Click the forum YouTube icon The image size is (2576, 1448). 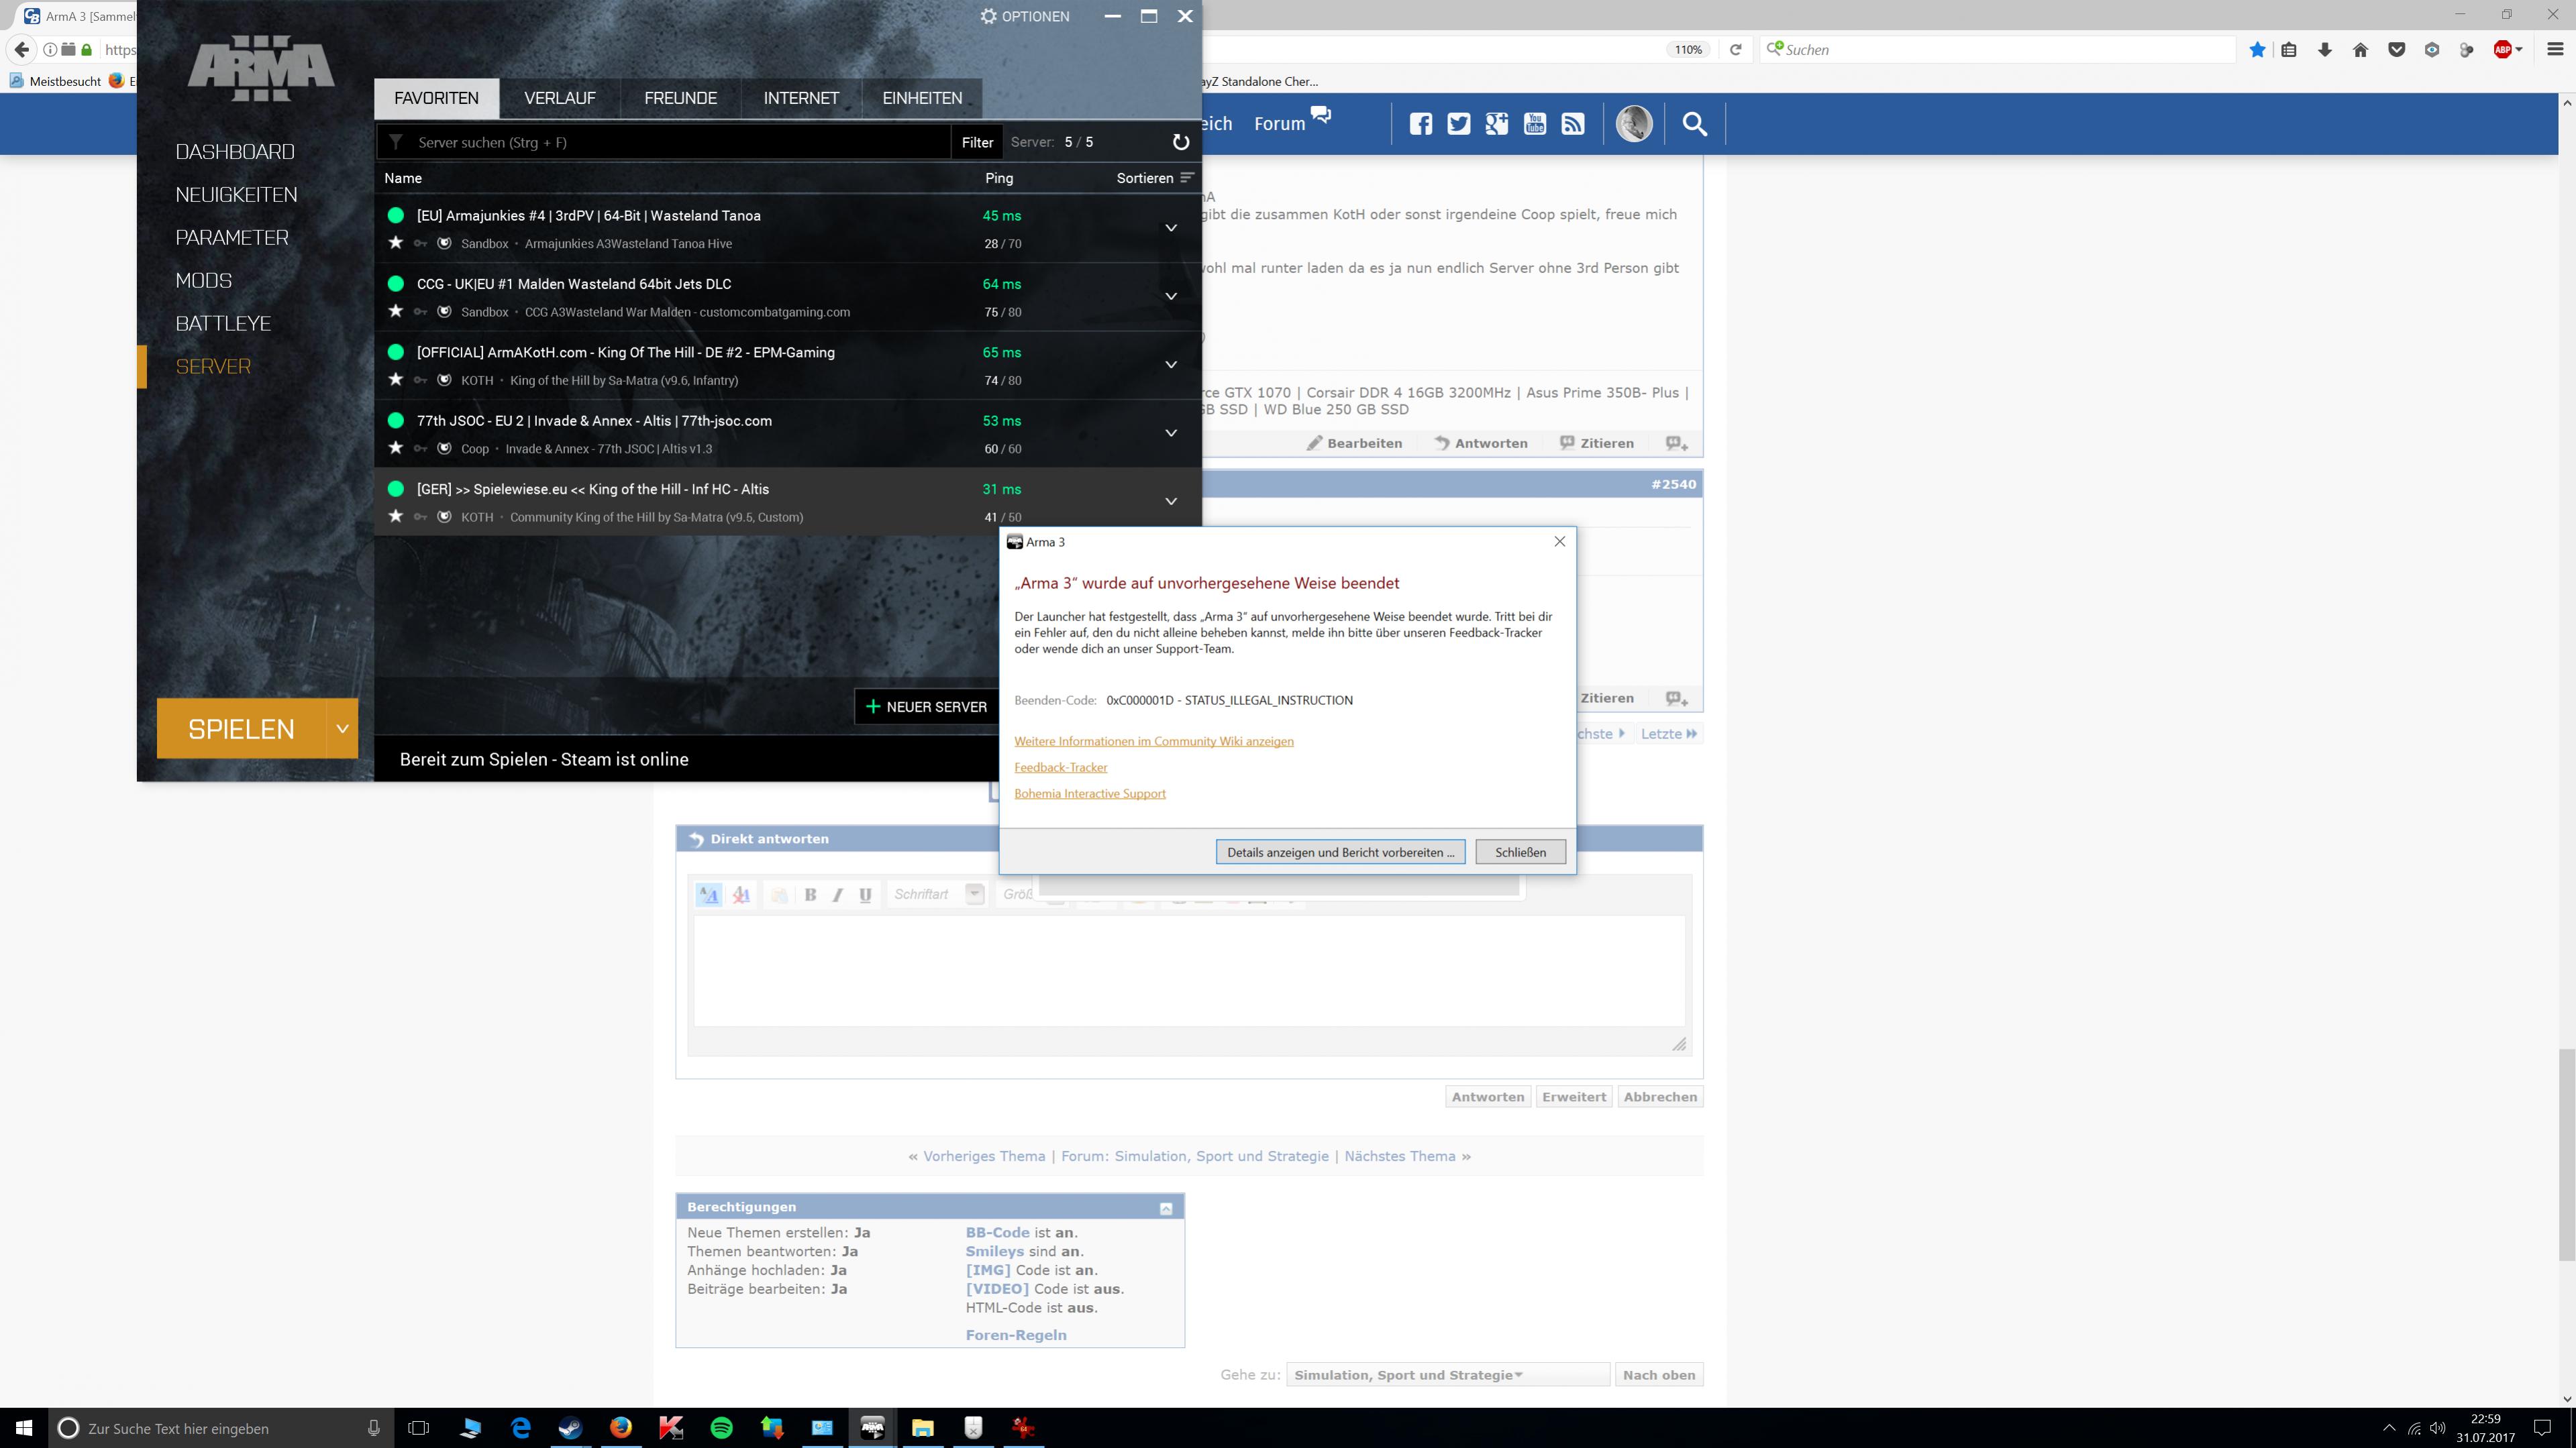point(1534,124)
